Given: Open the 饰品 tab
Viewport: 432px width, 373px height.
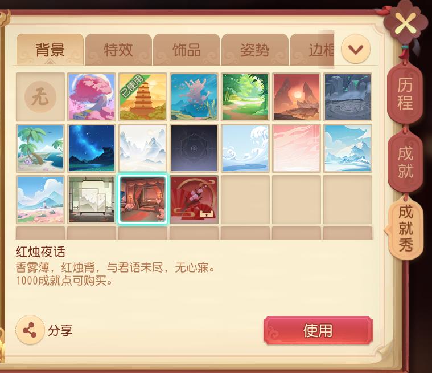Looking at the screenshot, I should pyautogui.click(x=187, y=50).
